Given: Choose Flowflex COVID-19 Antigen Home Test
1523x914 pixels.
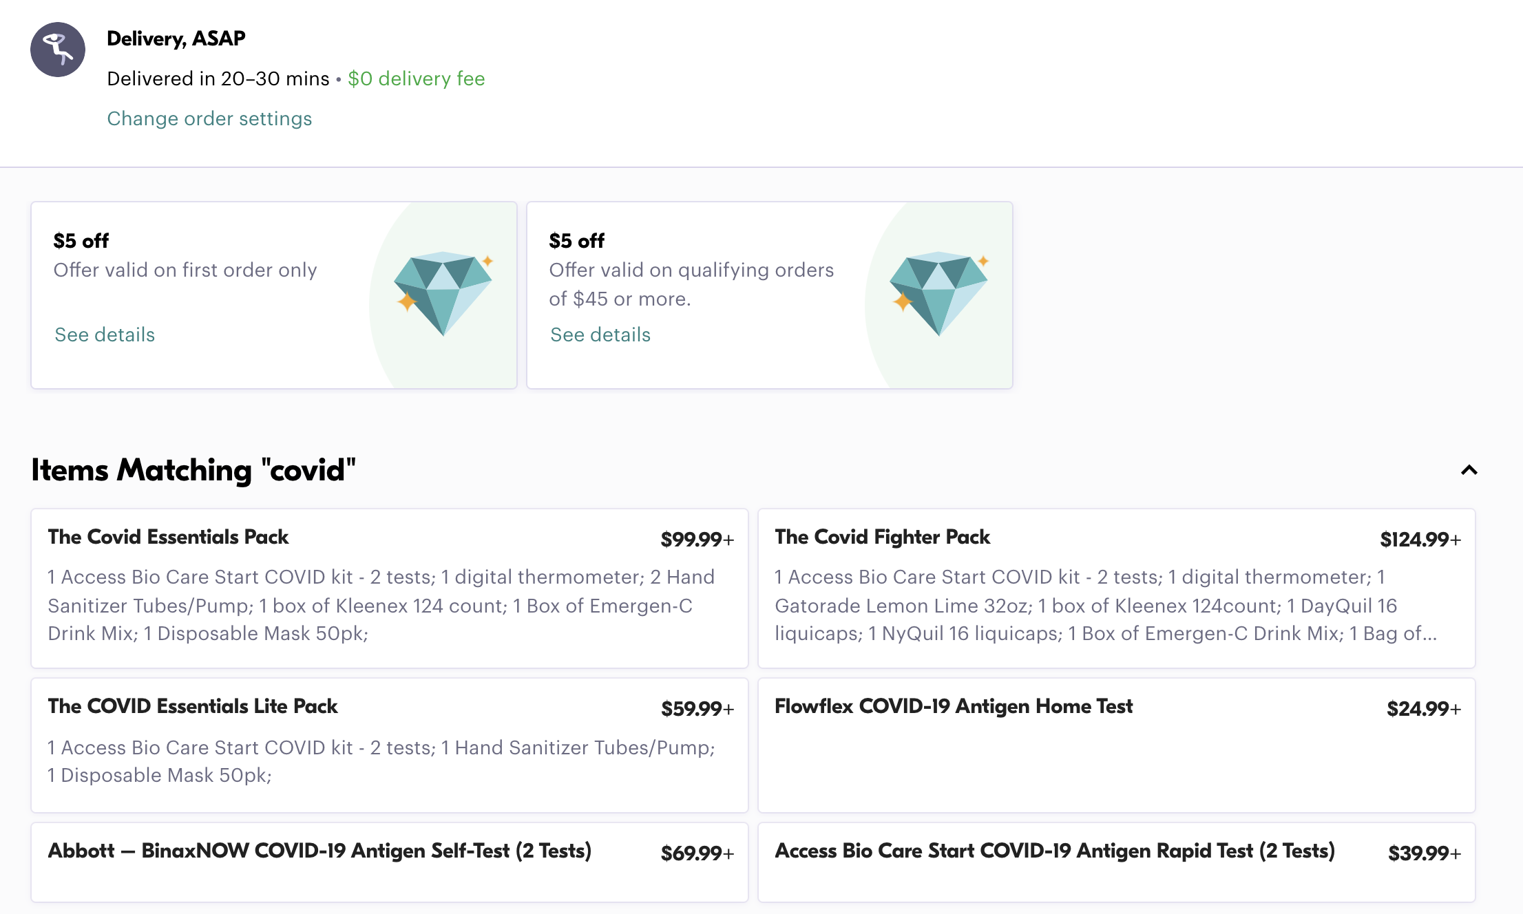Looking at the screenshot, I should (1117, 745).
